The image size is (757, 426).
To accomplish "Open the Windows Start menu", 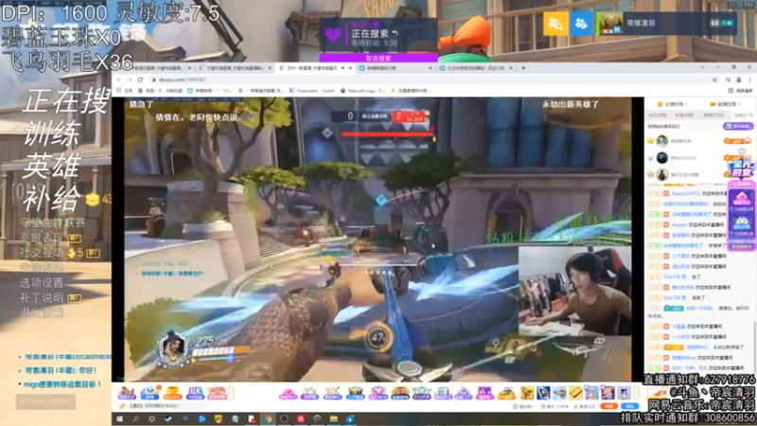I will pyautogui.click(x=119, y=419).
